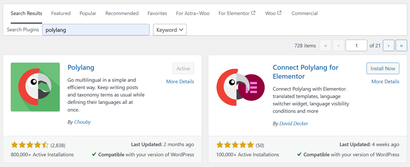Click the 100,000+ Active Installations text

click(x=248, y=155)
